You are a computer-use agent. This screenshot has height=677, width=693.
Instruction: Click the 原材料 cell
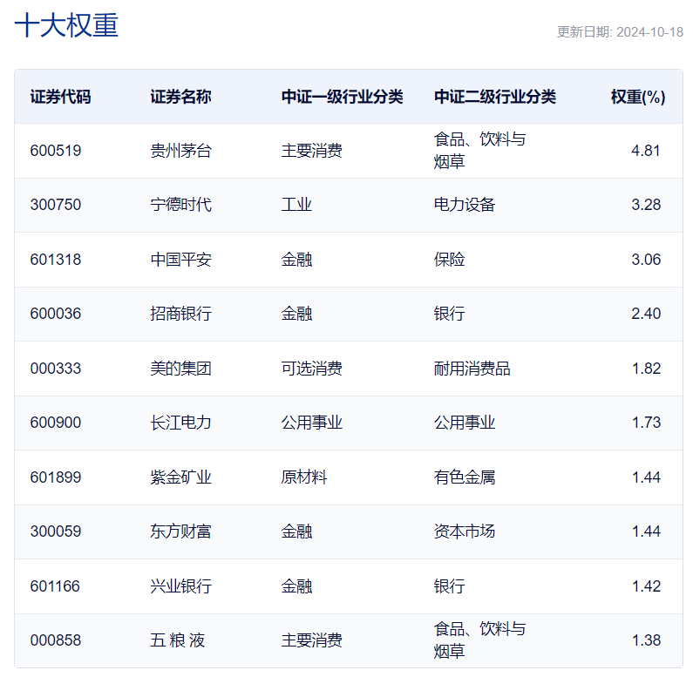(x=304, y=477)
